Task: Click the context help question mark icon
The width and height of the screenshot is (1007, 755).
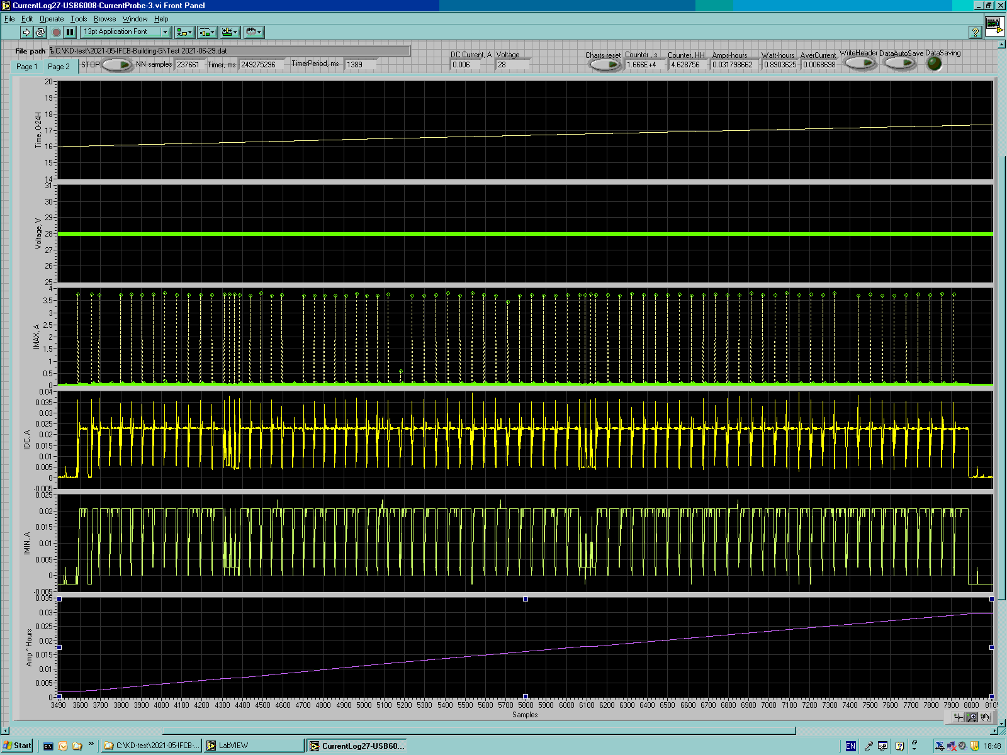Action: [x=975, y=32]
